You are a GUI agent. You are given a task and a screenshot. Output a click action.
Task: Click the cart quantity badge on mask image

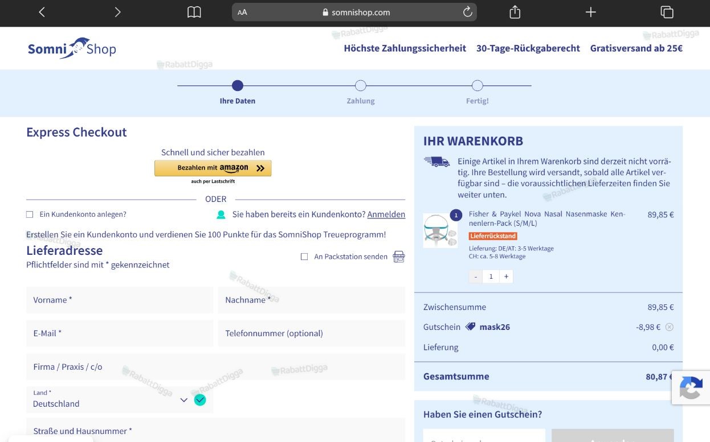(456, 216)
